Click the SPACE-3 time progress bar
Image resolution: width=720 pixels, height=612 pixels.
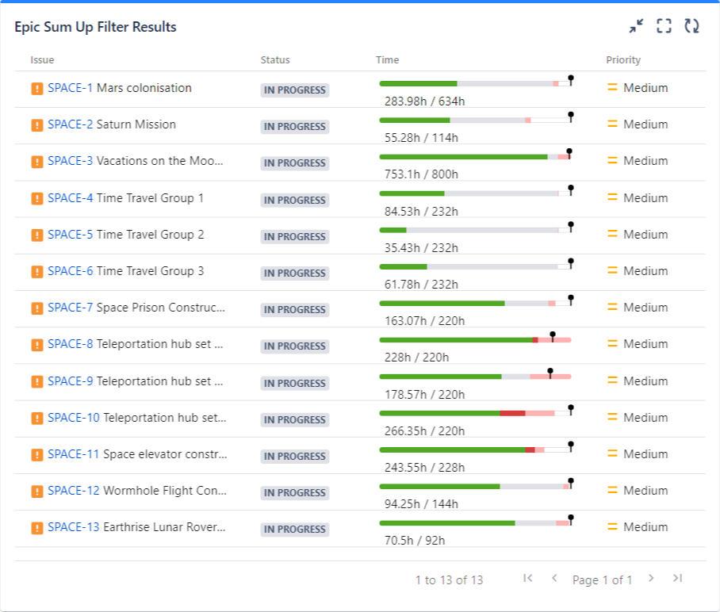coord(474,157)
